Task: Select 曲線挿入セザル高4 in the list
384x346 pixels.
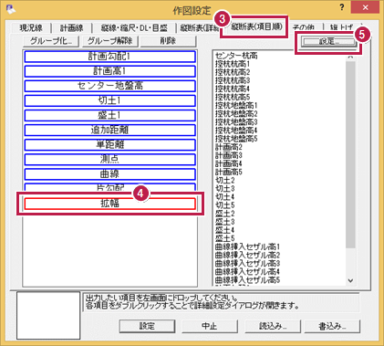Action: (x=247, y=271)
